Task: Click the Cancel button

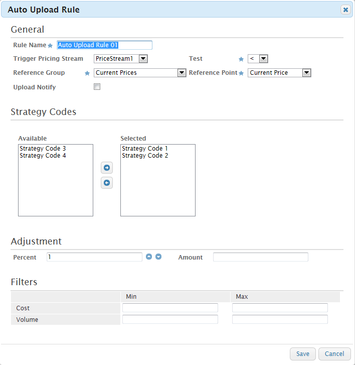Action: coord(334,354)
